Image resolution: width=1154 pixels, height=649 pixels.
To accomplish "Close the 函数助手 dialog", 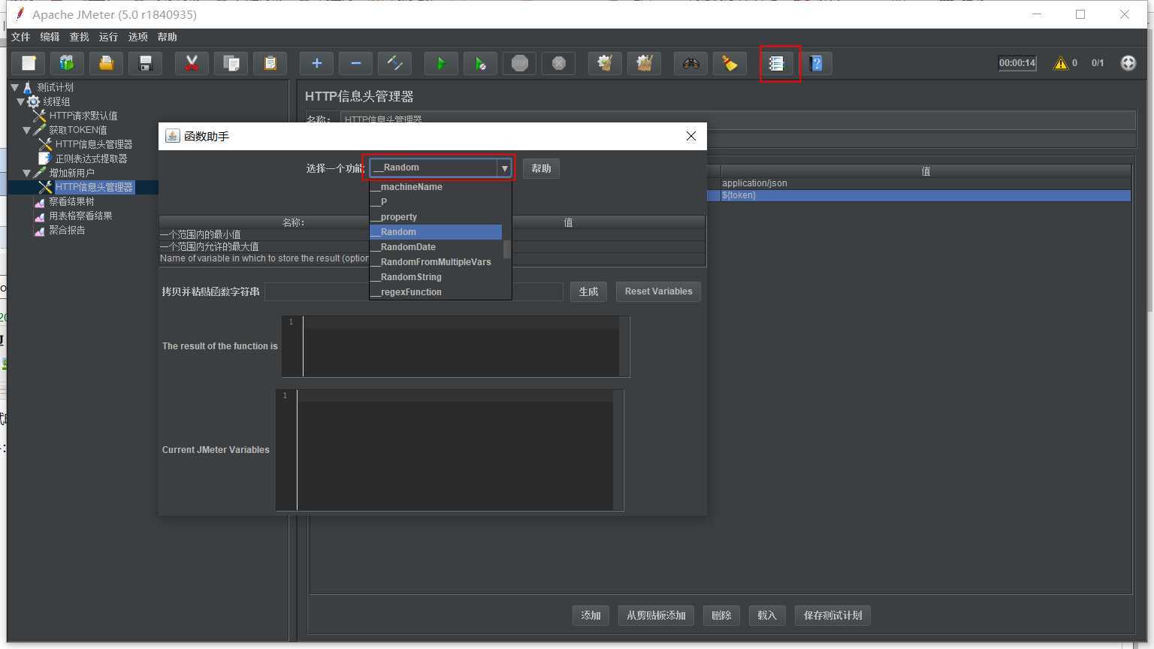I will click(691, 136).
